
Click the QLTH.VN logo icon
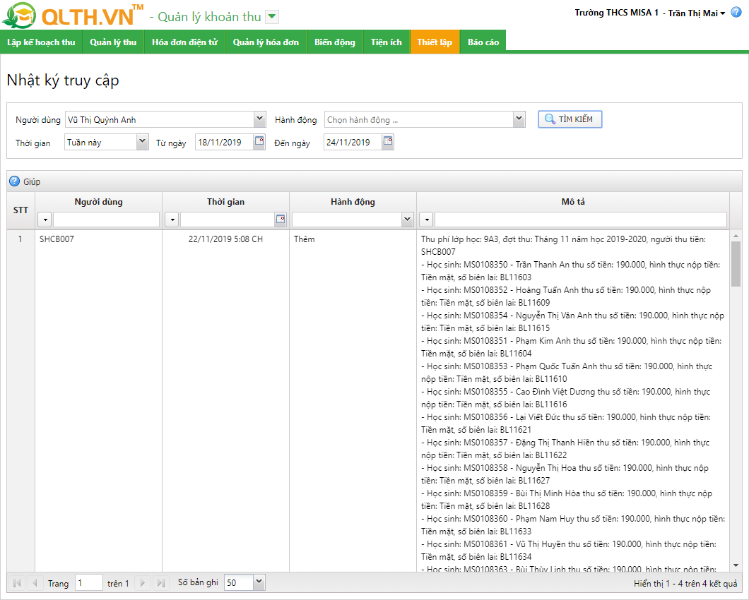click(19, 16)
